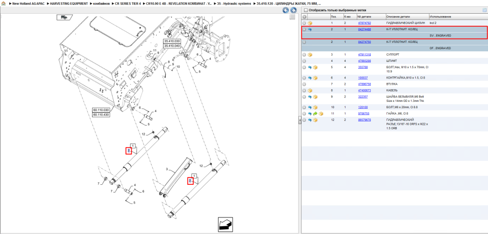Image resolution: width=488 pixels, height=234 pixels.
Task: Open part number link 9706755
Action: point(363,114)
